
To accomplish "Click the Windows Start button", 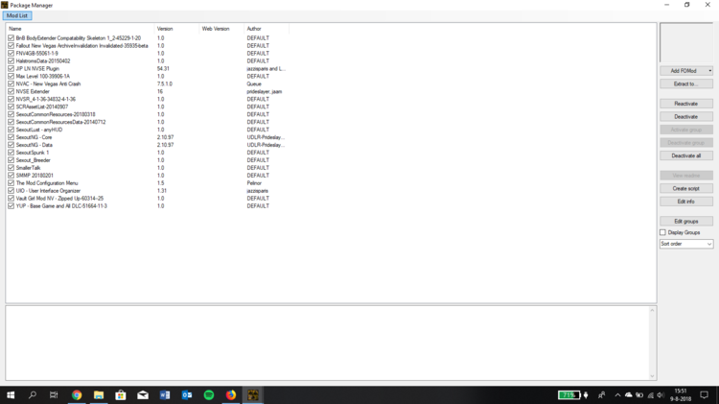I will 11,394.
